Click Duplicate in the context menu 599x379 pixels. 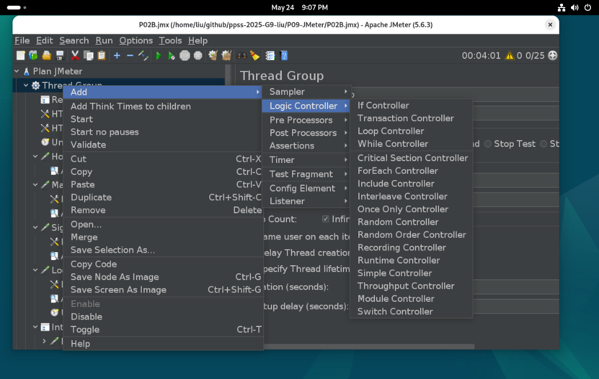click(163, 198)
